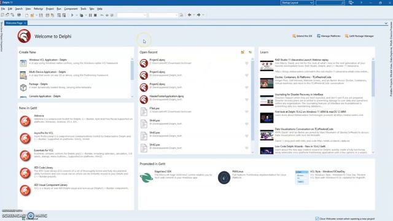Screen dimensions: 393x221
Task: Open dropdown next to Run Without Debugging icon
Action: [x=86, y=15]
